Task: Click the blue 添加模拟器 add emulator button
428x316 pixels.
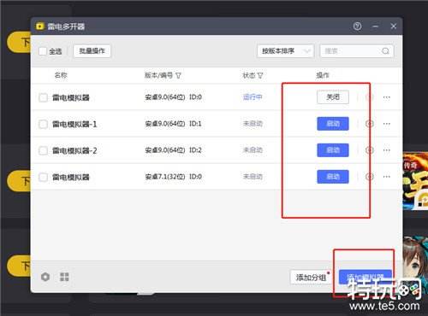Action: coord(366,277)
